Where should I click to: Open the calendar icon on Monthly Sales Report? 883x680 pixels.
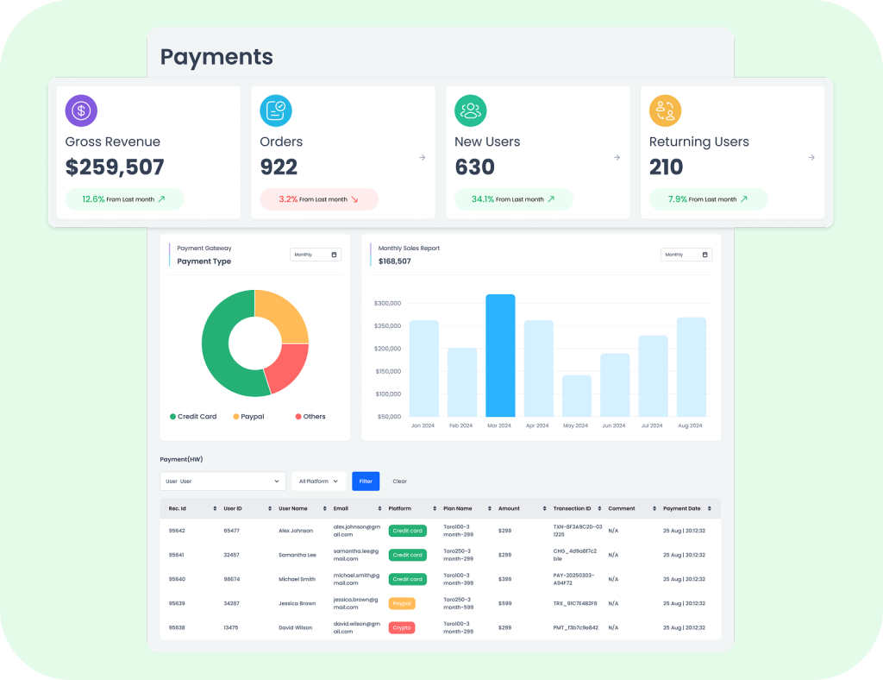coord(707,255)
